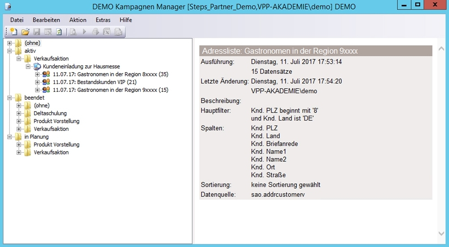
Task: Click the Print preview magnifier toolbar icon
Action: point(73,32)
